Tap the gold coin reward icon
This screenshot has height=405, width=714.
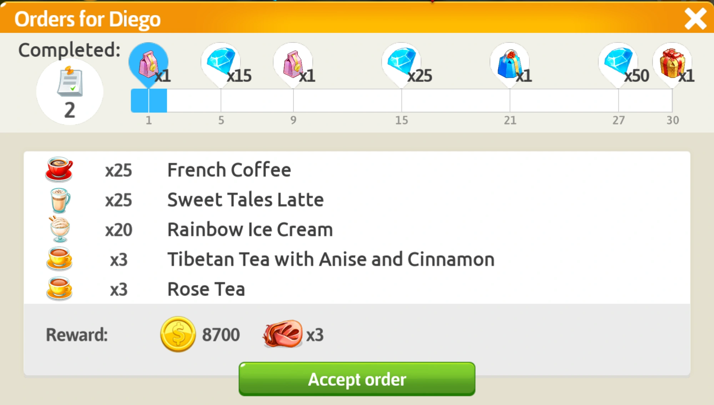178,334
